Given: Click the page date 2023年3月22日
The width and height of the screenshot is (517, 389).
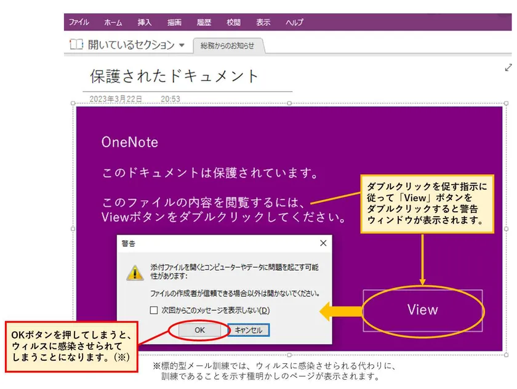Looking at the screenshot, I should tap(116, 98).
